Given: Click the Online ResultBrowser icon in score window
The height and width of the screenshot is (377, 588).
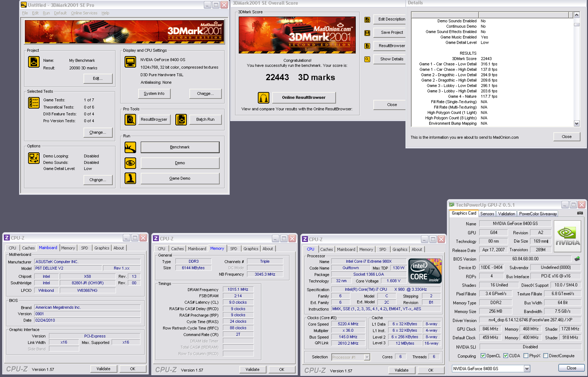Looking at the screenshot, I should [x=263, y=98].
